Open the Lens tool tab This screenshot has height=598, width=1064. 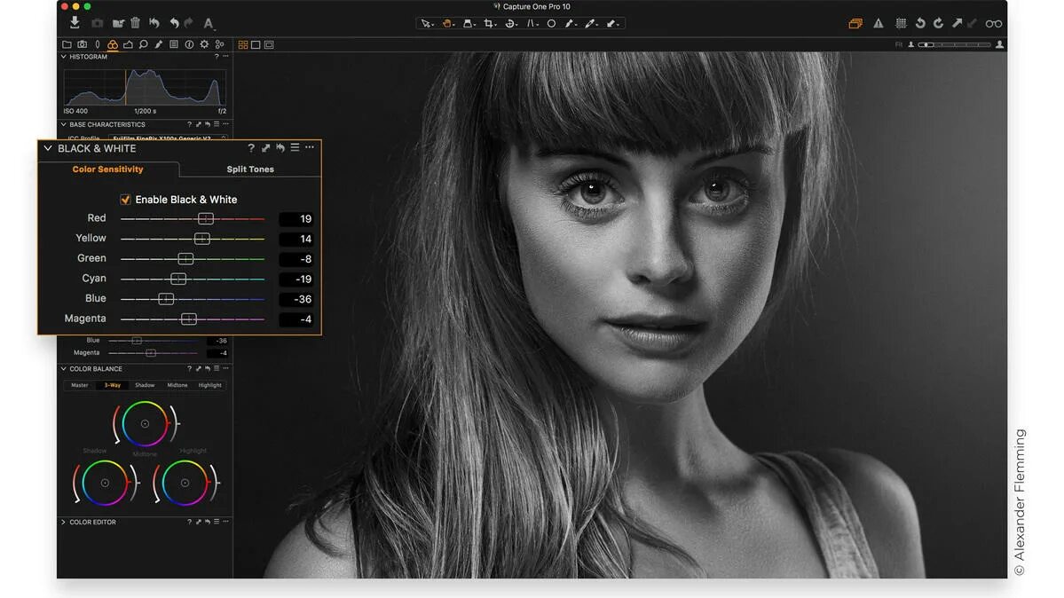97,44
